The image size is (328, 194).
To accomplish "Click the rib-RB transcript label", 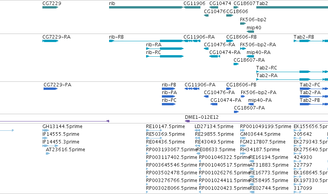I will (116, 37).
